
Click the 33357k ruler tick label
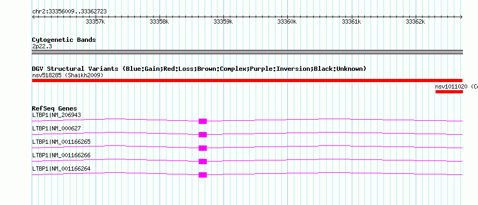coord(96,22)
